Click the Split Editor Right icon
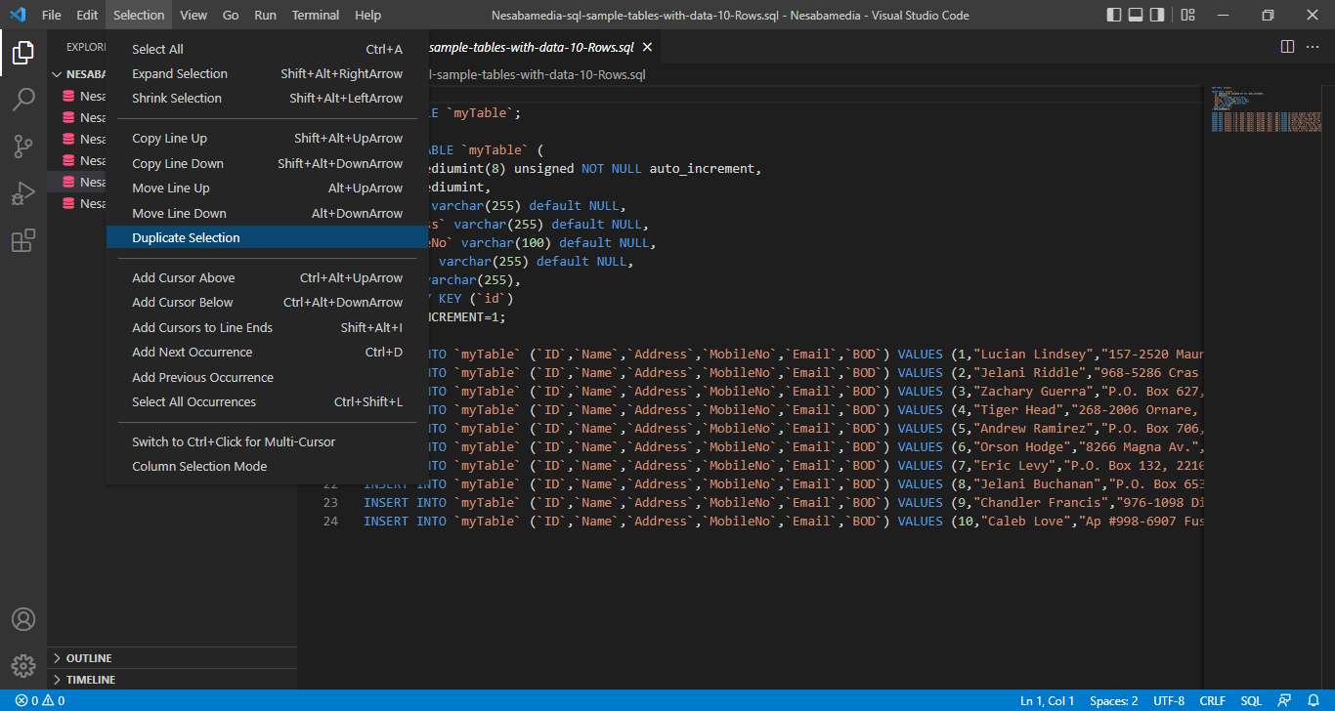The image size is (1335, 711). pyautogui.click(x=1287, y=47)
